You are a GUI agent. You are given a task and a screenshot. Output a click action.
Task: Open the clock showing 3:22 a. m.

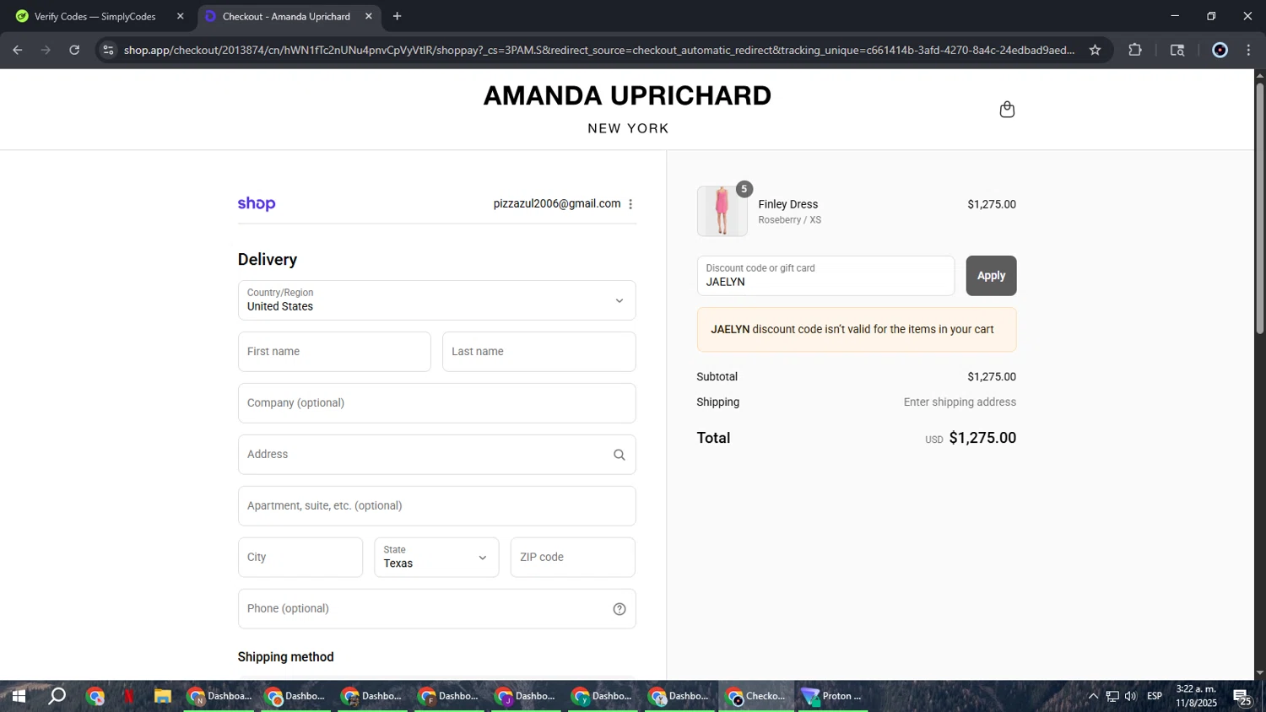click(1197, 696)
